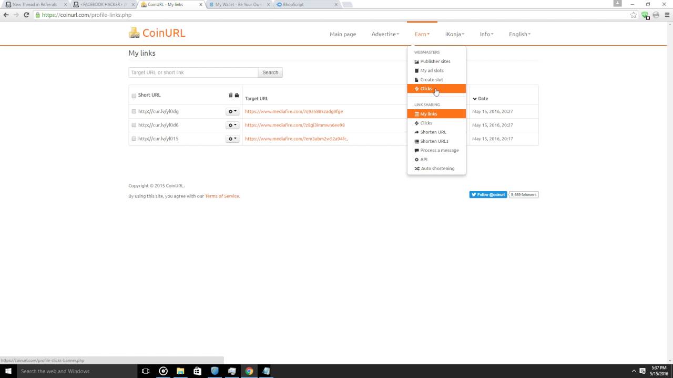
Task: Switch to the BhopScript tab
Action: (306, 4)
